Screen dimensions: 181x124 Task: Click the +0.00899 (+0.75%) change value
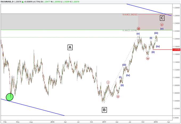[32, 2]
